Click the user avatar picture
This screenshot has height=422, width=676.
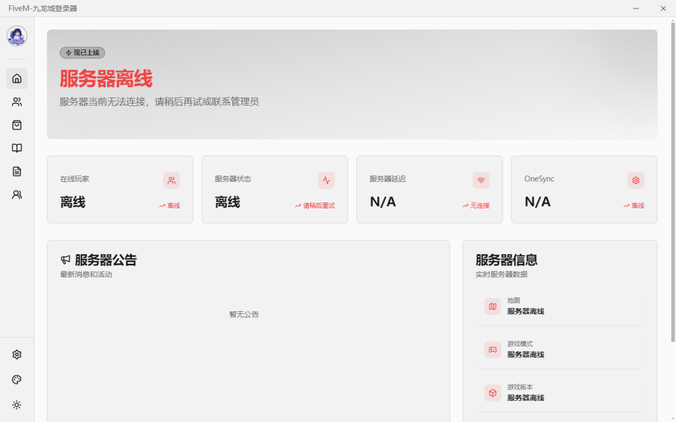click(17, 36)
